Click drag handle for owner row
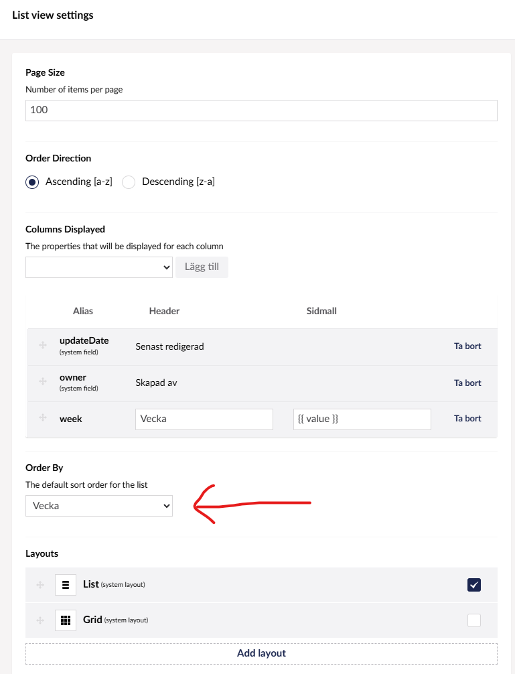 [x=43, y=381]
